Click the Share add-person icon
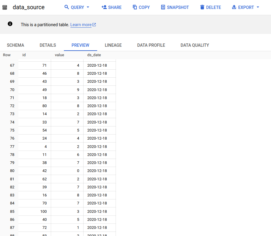Screen dimensions: 271x236 click(104, 7)
